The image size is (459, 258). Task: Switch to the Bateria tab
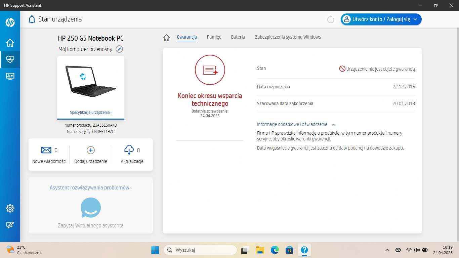click(238, 37)
